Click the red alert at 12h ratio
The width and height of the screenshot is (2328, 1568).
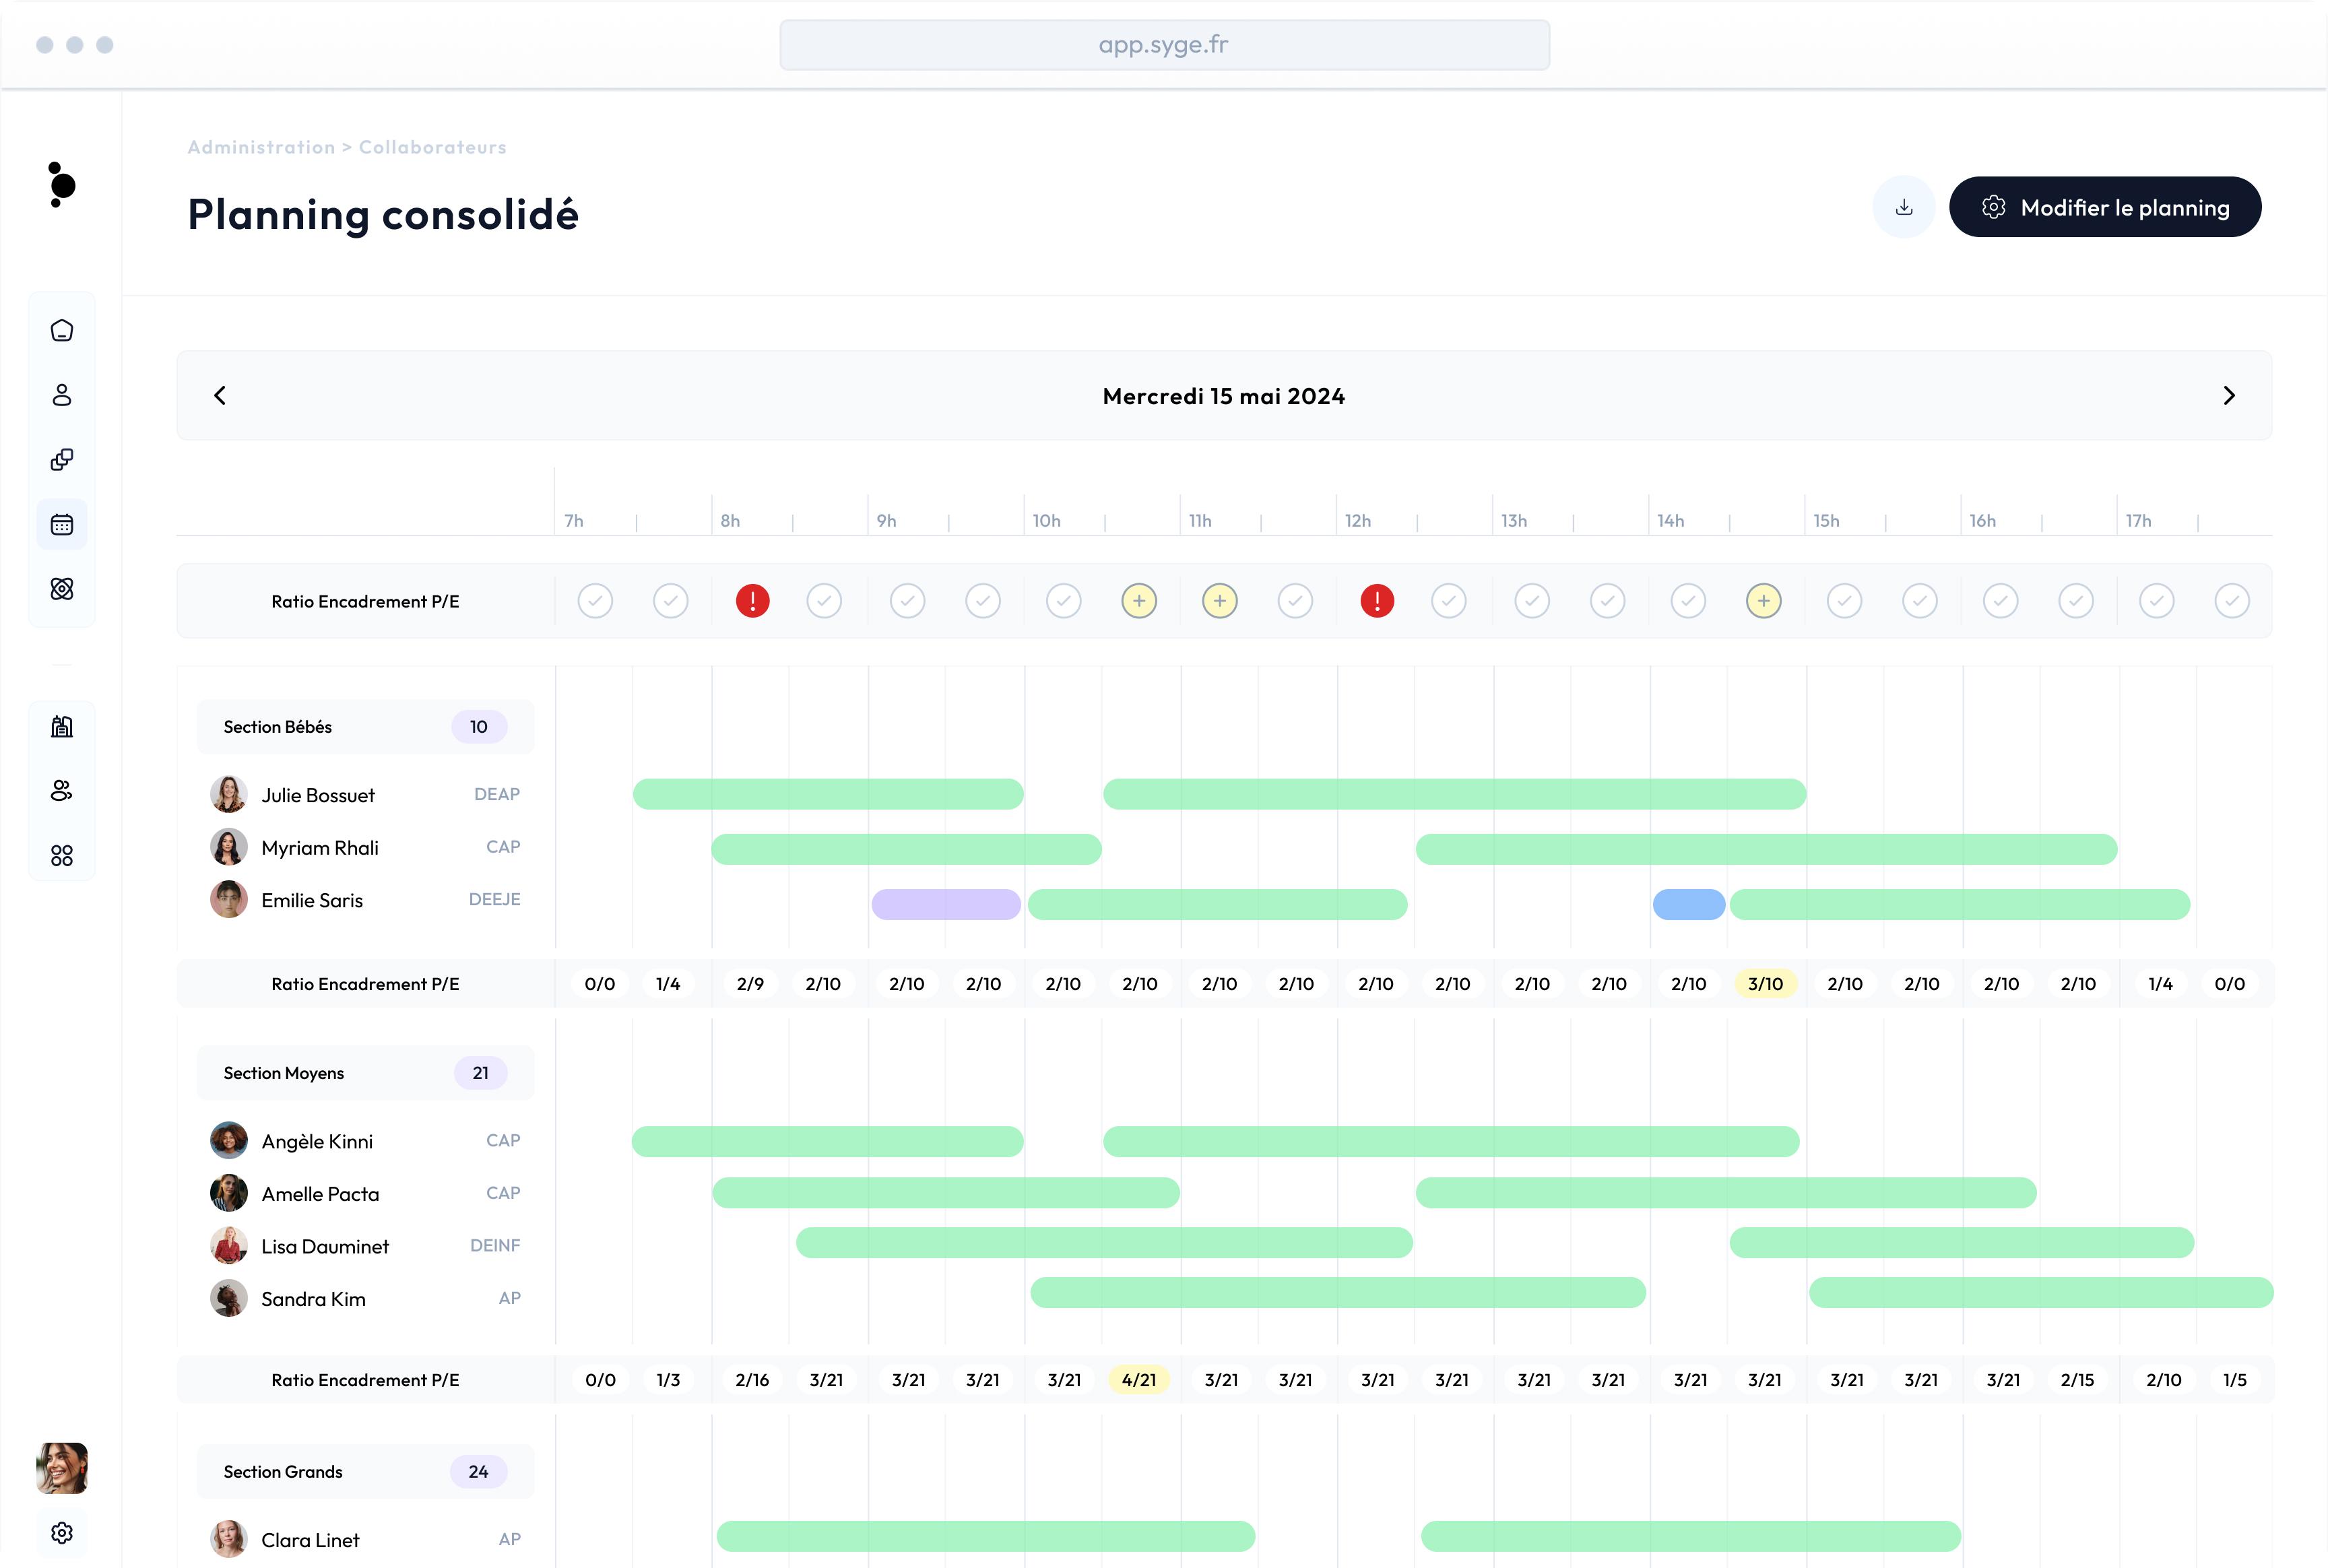click(x=1377, y=601)
